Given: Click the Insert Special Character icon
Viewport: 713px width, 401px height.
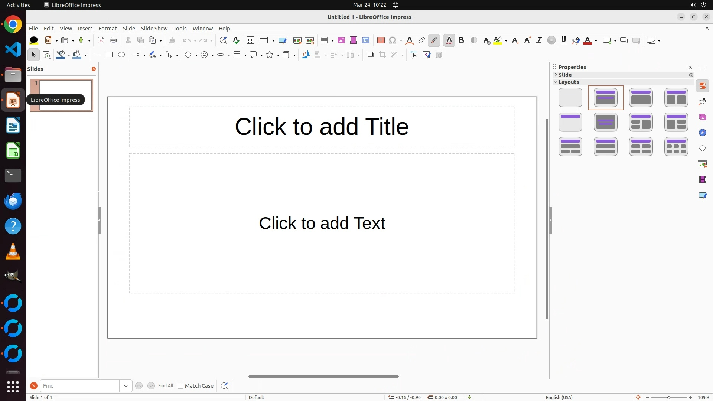Looking at the screenshot, I should [x=393, y=40].
